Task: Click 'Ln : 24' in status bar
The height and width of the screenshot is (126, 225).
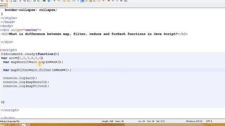Action: coord(142,121)
